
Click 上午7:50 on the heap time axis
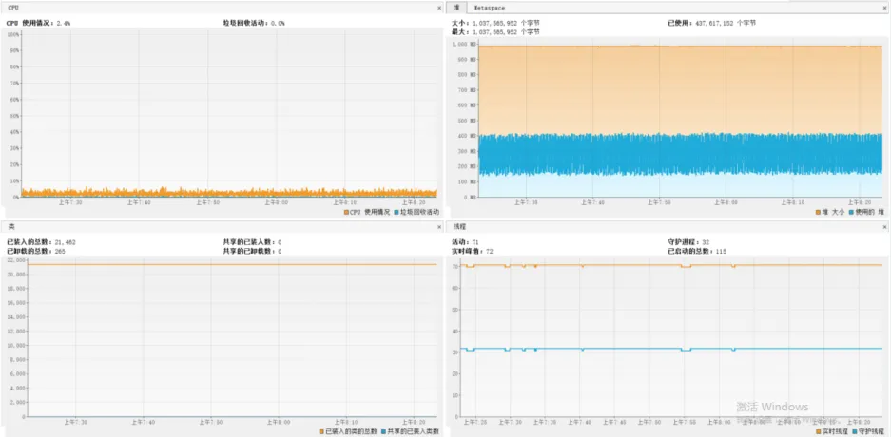click(x=659, y=201)
